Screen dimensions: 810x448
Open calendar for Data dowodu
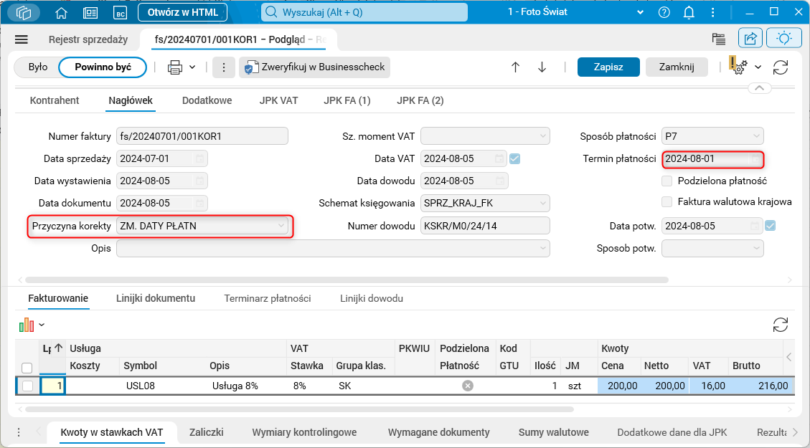coord(500,181)
